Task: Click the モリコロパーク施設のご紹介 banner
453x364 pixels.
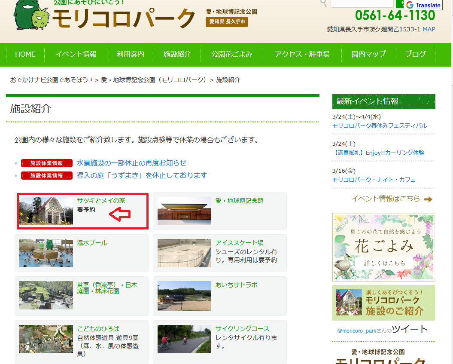Action: point(384,303)
